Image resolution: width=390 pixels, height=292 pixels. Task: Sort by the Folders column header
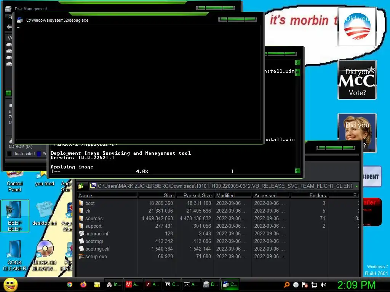[309, 195]
